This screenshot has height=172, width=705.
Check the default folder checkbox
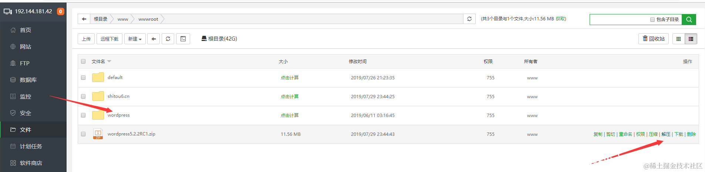coord(83,78)
